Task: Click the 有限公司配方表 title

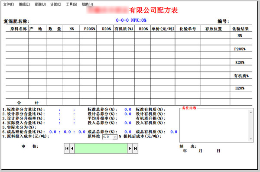Action: pos(153,10)
